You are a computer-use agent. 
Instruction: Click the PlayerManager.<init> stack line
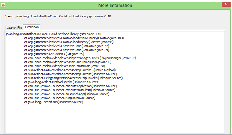tap(80, 58)
